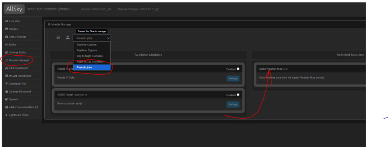
Task: Click the AllSKY Script module title
Action: point(65,95)
